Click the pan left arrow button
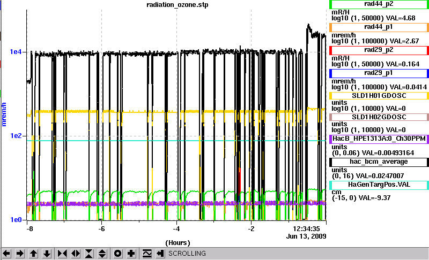 click(6, 254)
